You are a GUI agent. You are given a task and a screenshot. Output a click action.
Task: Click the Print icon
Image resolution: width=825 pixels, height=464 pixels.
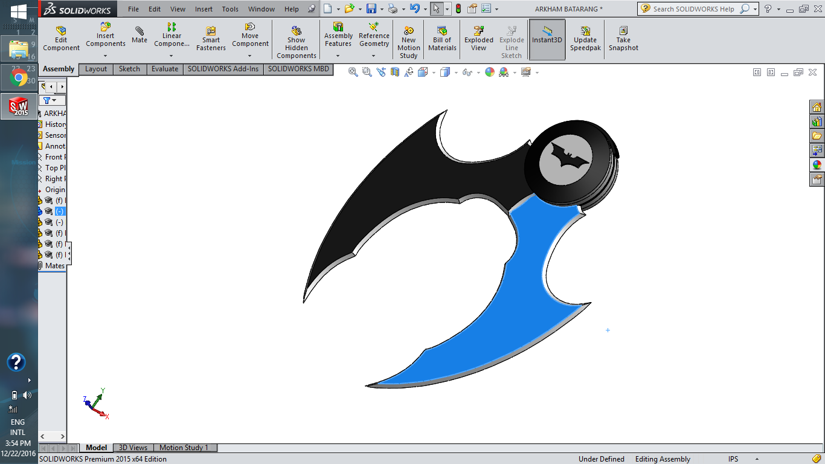393,8
